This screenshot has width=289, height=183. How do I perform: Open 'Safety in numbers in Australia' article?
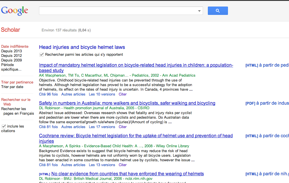[127, 103]
